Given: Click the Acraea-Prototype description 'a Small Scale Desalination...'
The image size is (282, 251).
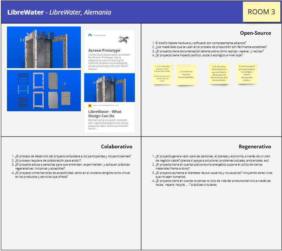Looking at the screenshot, I should (x=109, y=62).
